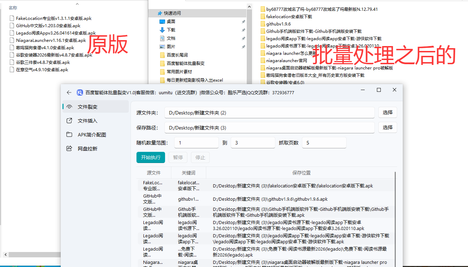Click the 关键词 column header
468x267 pixels.
tap(189, 173)
